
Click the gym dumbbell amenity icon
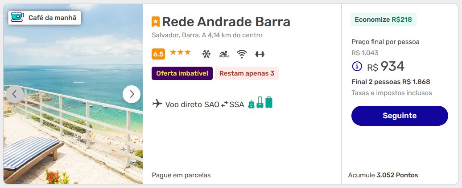[260, 54]
